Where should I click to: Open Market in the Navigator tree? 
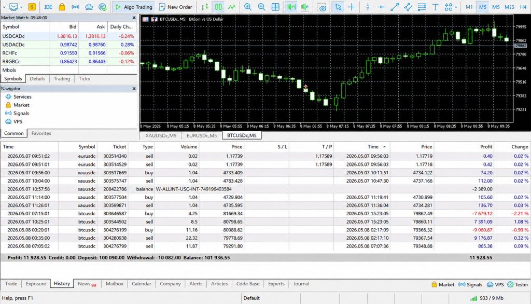[21, 105]
